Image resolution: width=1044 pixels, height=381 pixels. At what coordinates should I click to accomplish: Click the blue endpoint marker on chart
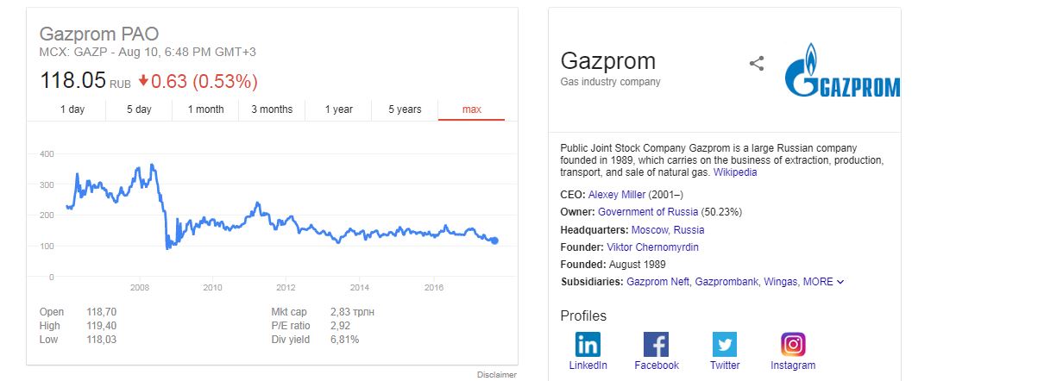494,241
